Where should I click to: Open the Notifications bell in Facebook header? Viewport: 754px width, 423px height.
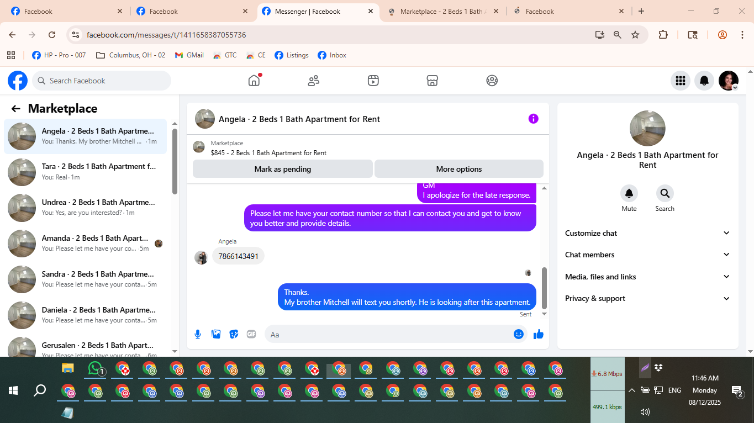tap(704, 81)
